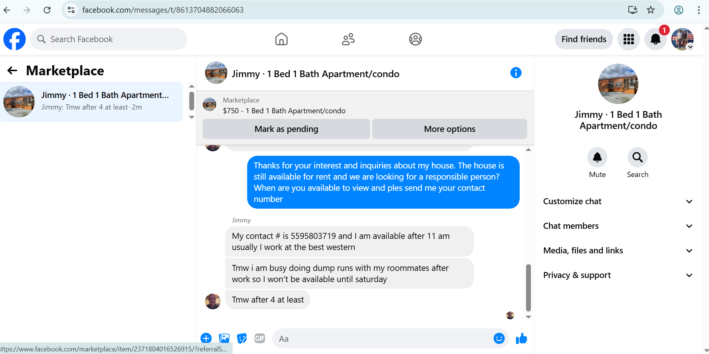Screen dimensions: 709x354
Task: Click browser forward arrow
Action: (x=27, y=10)
